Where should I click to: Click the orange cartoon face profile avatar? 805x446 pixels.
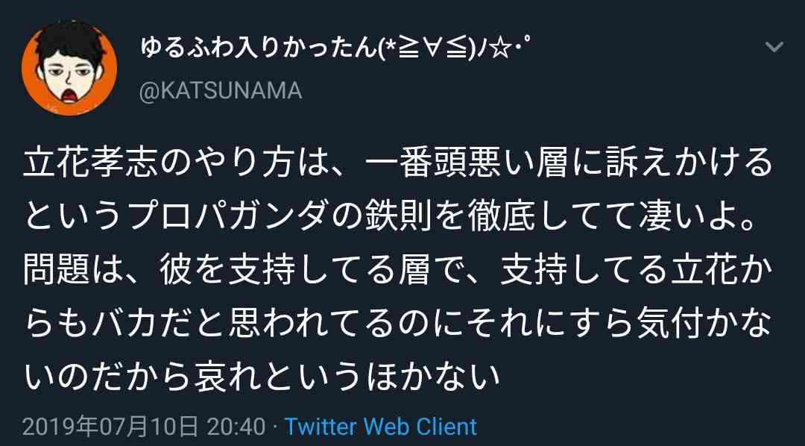click(x=69, y=68)
